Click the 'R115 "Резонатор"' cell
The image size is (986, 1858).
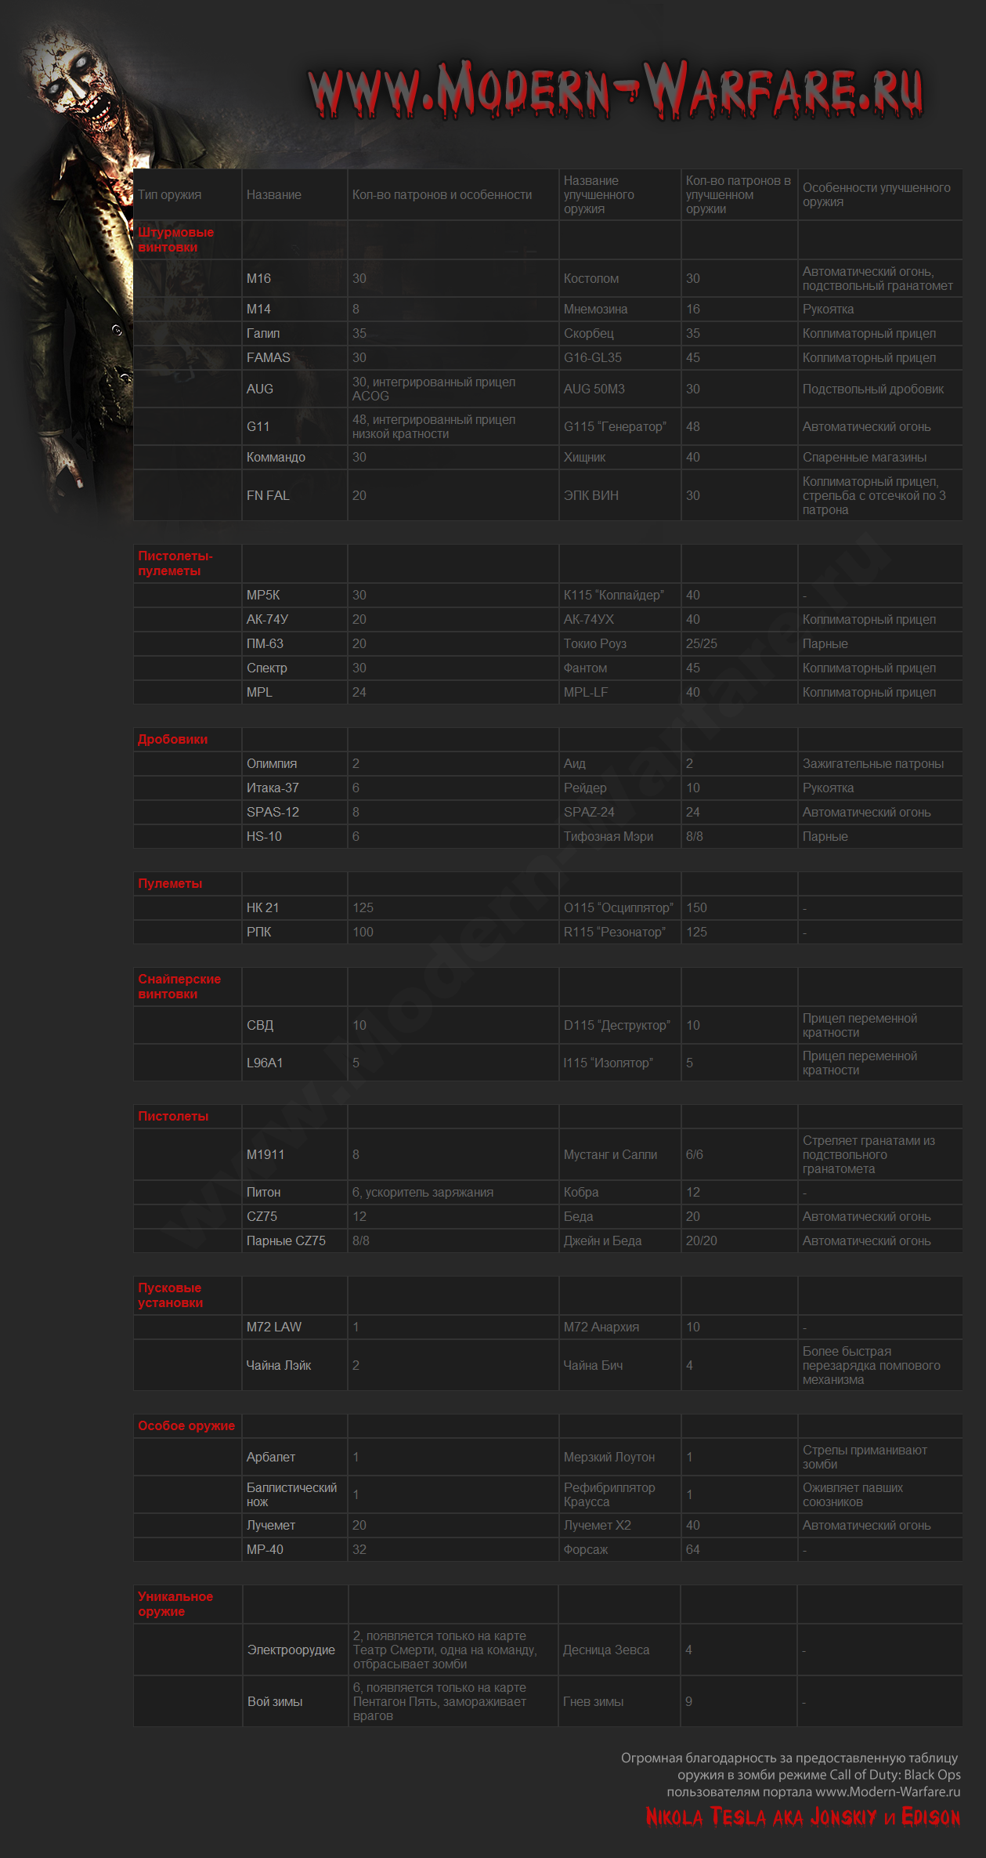click(620, 933)
